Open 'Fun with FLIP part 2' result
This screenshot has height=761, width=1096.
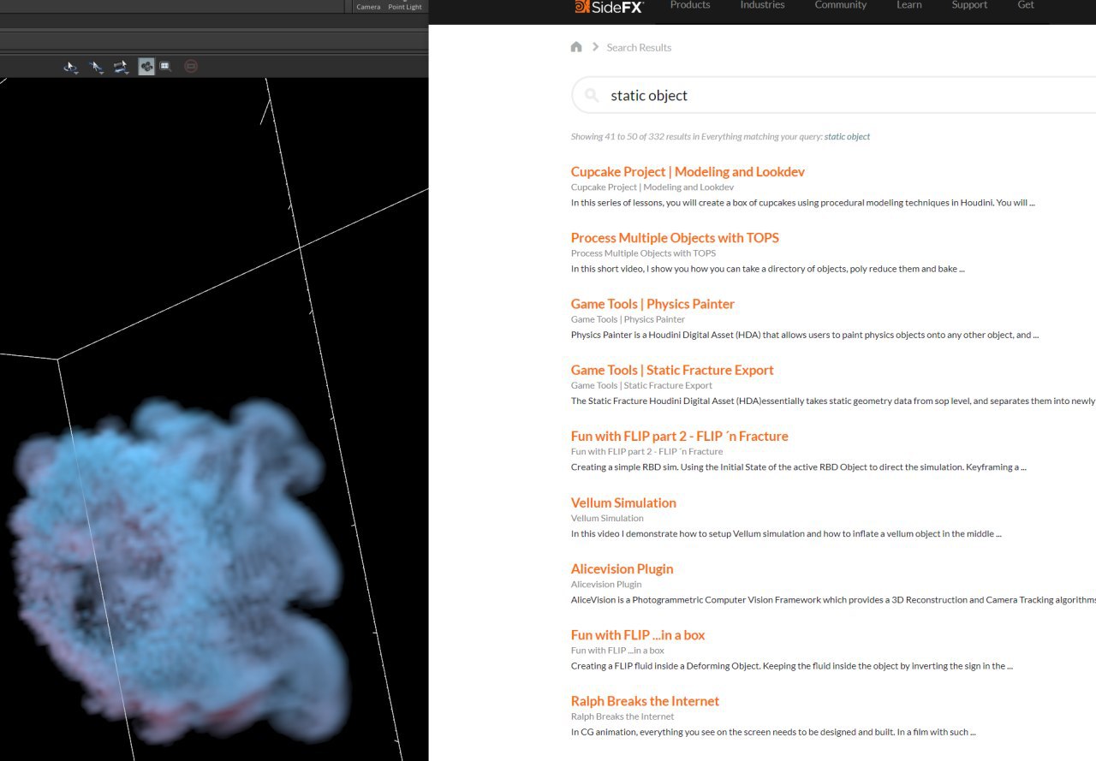tap(679, 436)
